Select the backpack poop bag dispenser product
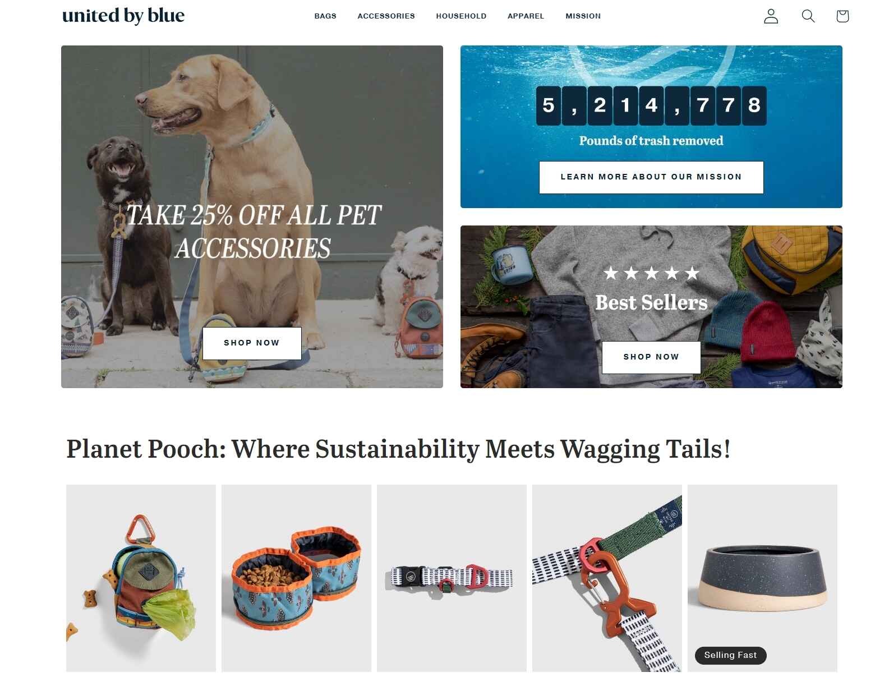This screenshot has width=875, height=677. [x=141, y=578]
